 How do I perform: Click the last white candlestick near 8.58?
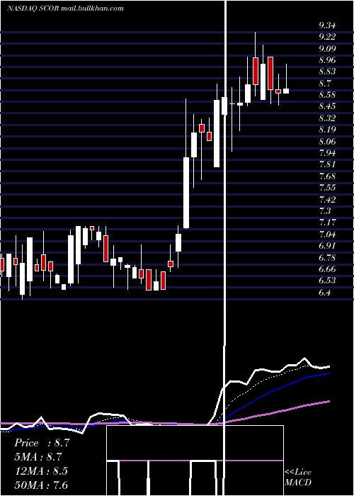(286, 91)
